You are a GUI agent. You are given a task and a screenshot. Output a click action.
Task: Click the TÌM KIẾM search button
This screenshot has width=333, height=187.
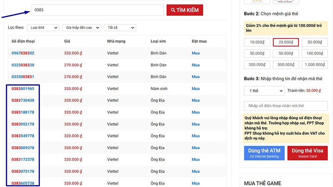pyautogui.click(x=184, y=10)
